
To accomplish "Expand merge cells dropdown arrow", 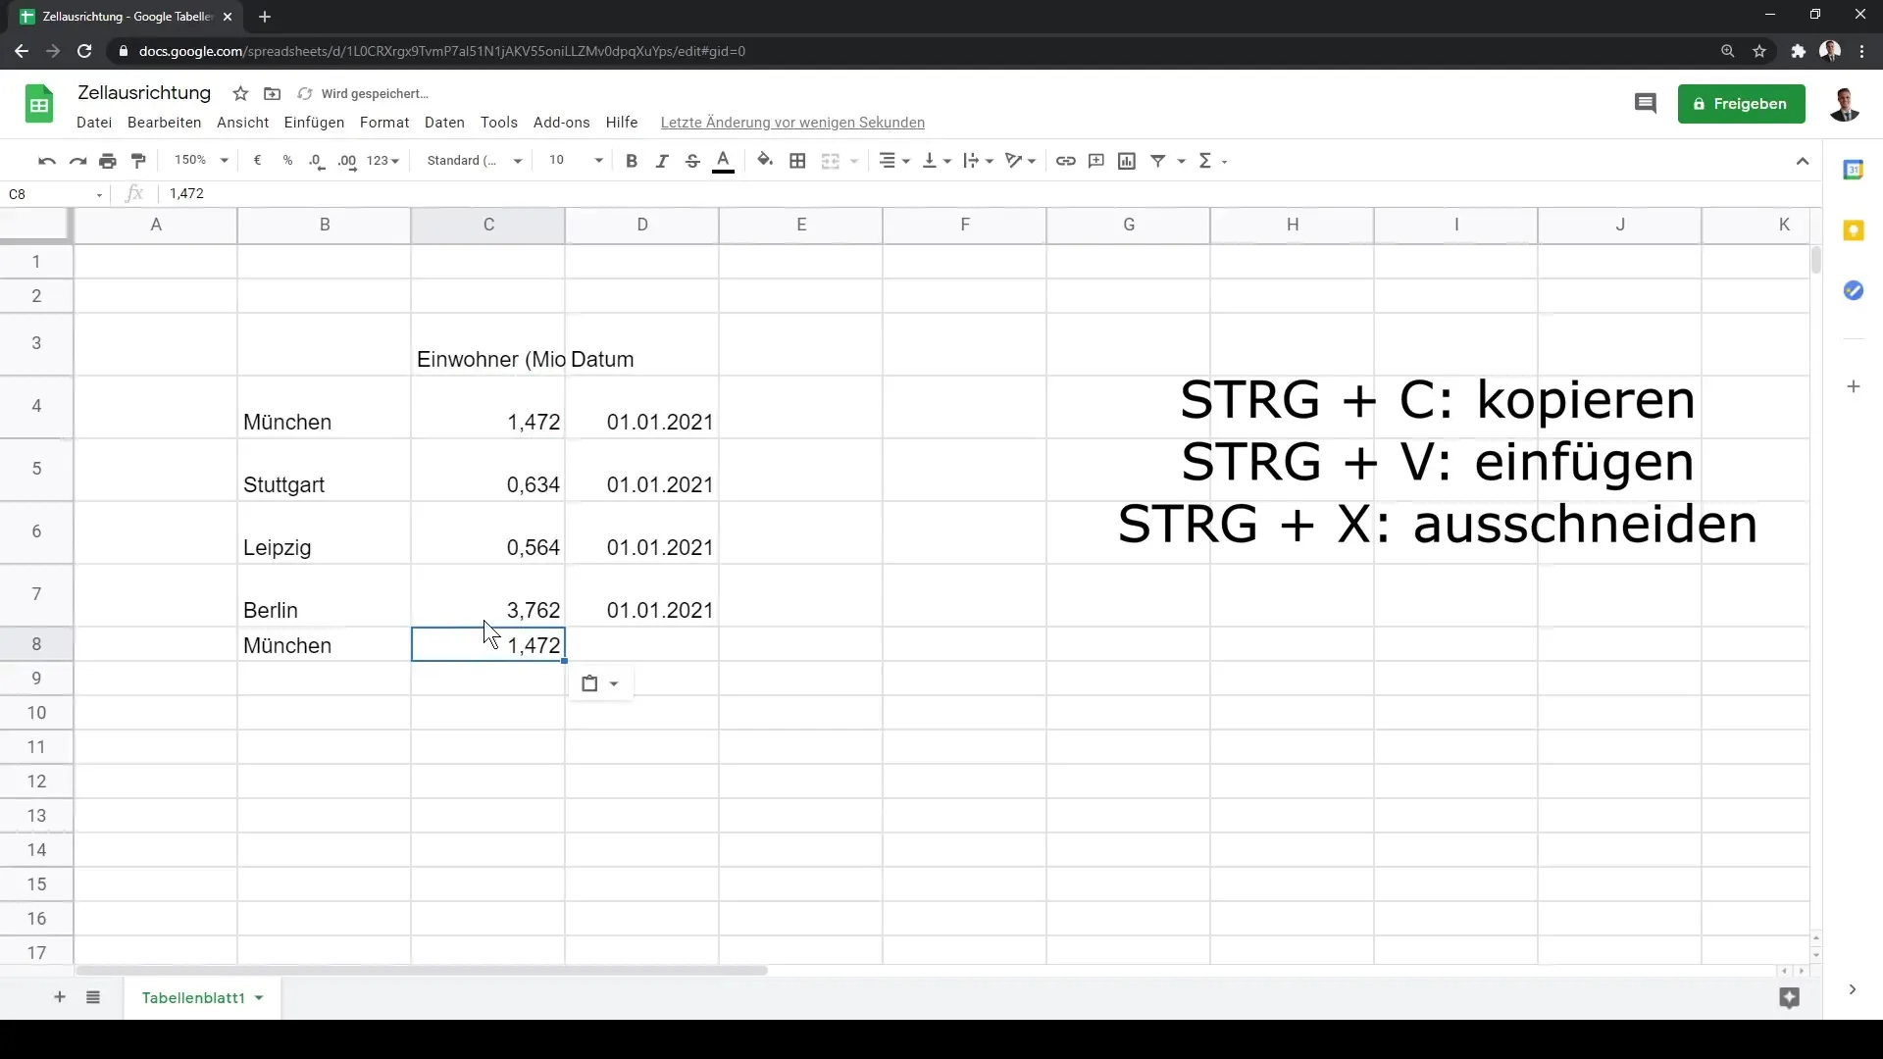I will click(x=854, y=161).
